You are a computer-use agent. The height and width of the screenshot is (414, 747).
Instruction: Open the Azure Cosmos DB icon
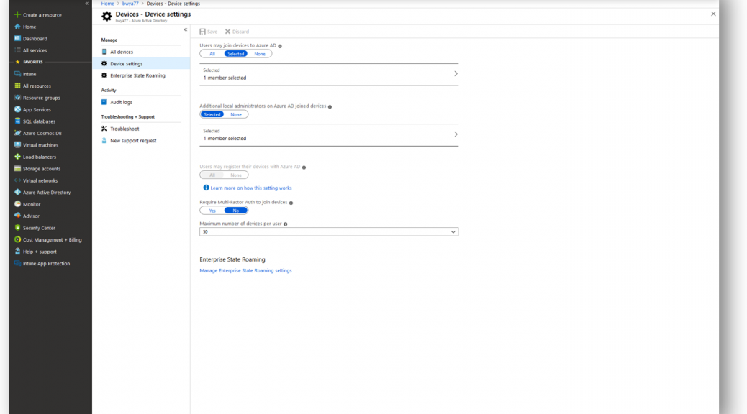(x=17, y=133)
